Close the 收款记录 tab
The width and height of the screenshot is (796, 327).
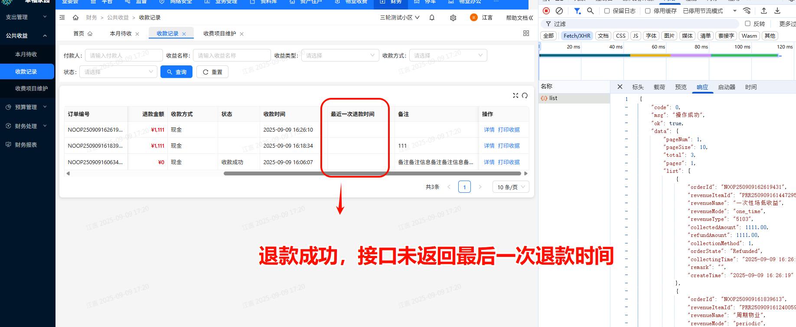click(x=184, y=34)
